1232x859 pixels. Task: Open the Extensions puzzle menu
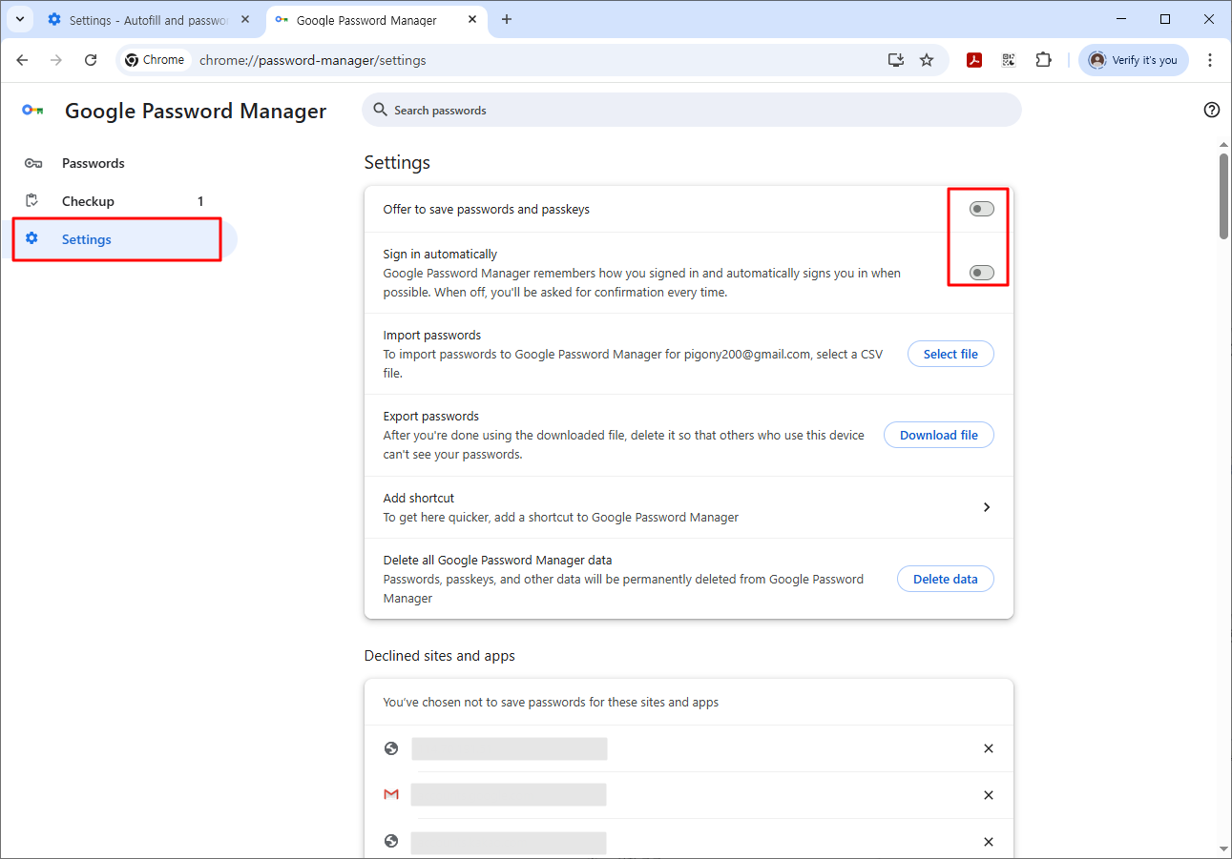[1044, 60]
